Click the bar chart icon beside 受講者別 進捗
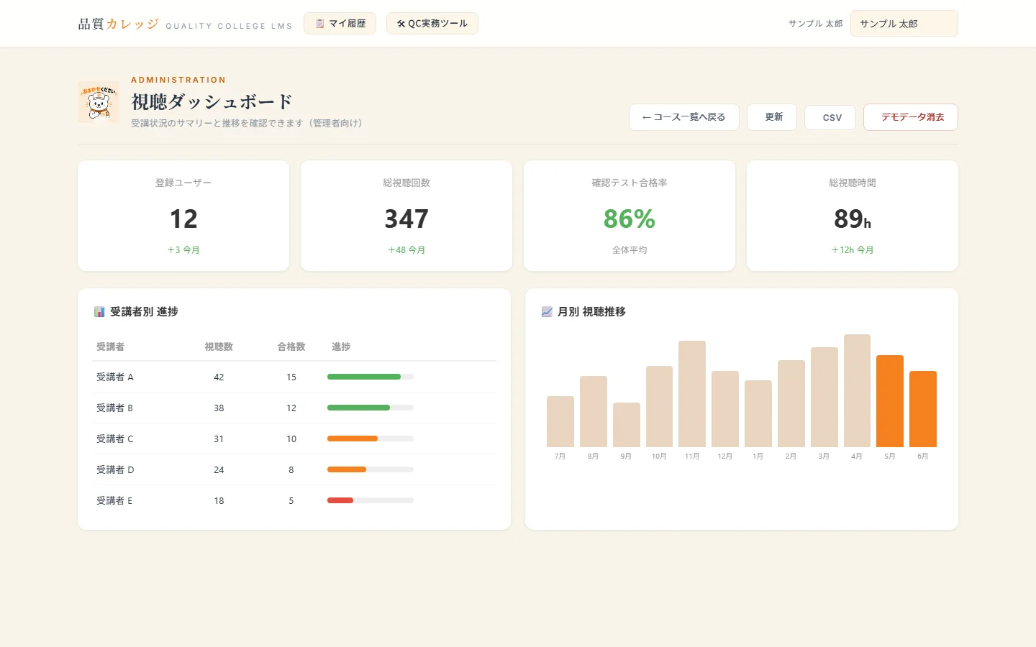This screenshot has height=647, width=1036. (99, 312)
